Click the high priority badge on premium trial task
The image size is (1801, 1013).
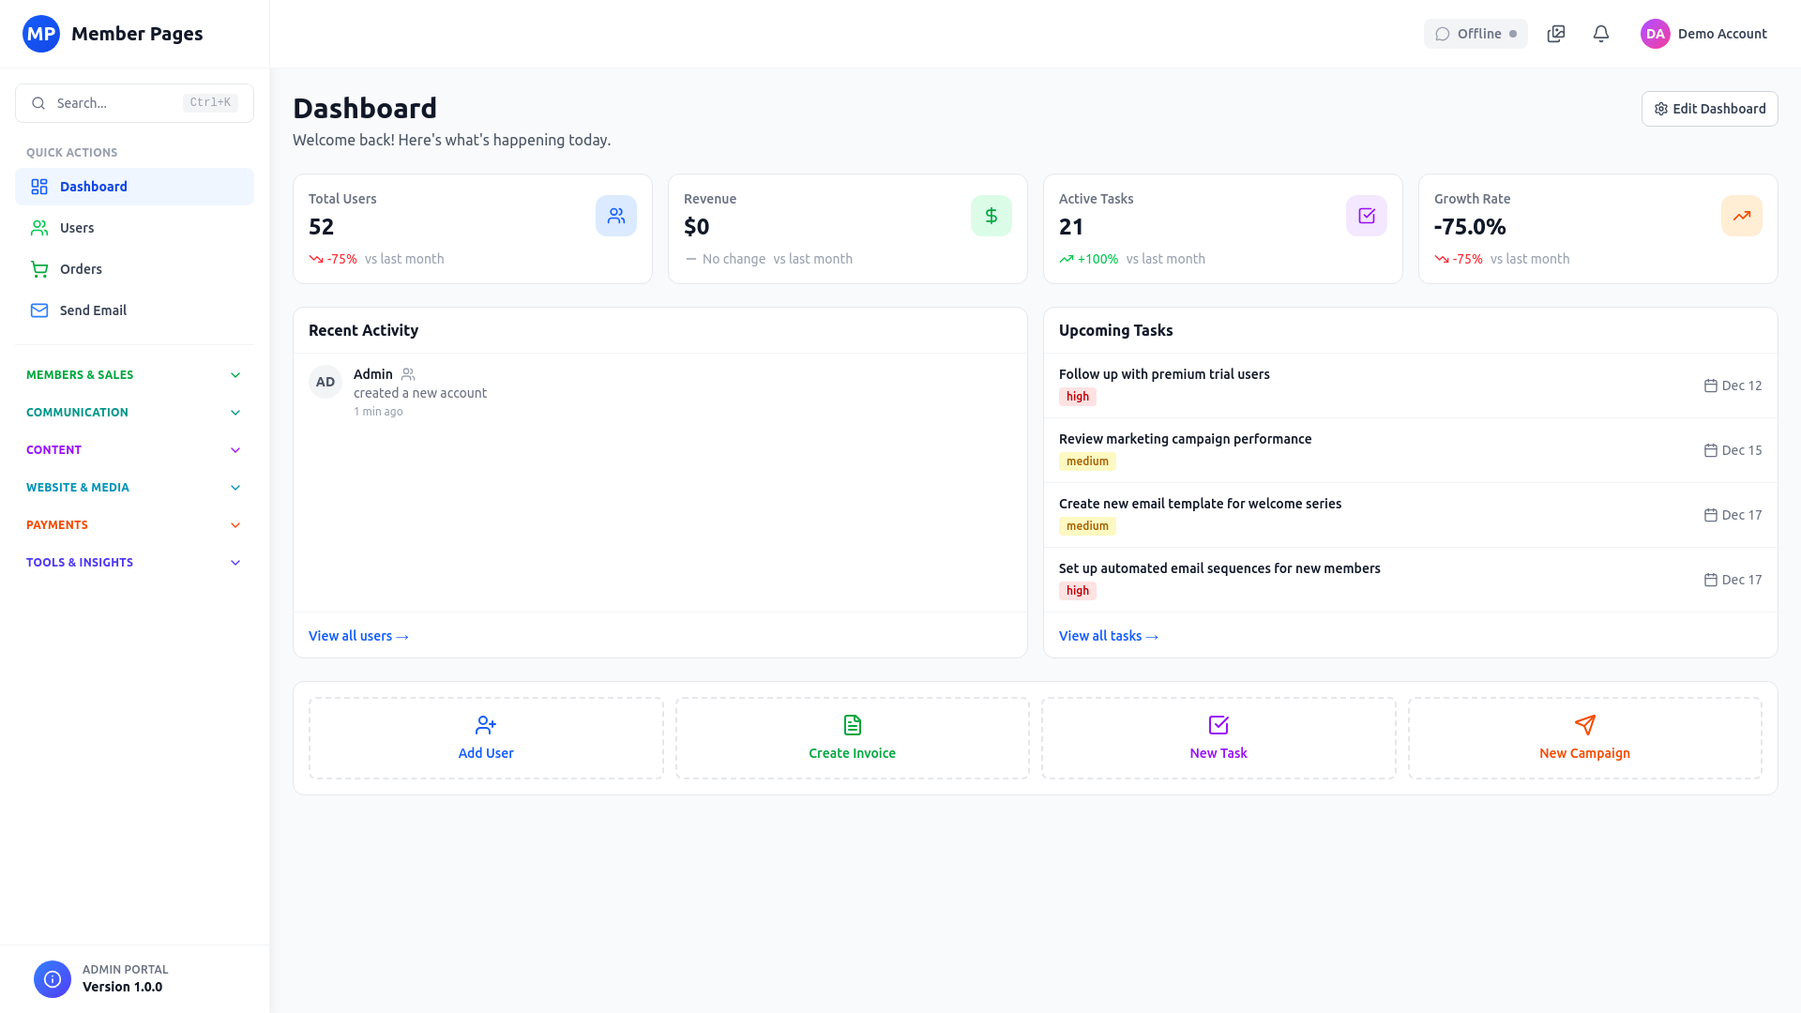click(1077, 396)
